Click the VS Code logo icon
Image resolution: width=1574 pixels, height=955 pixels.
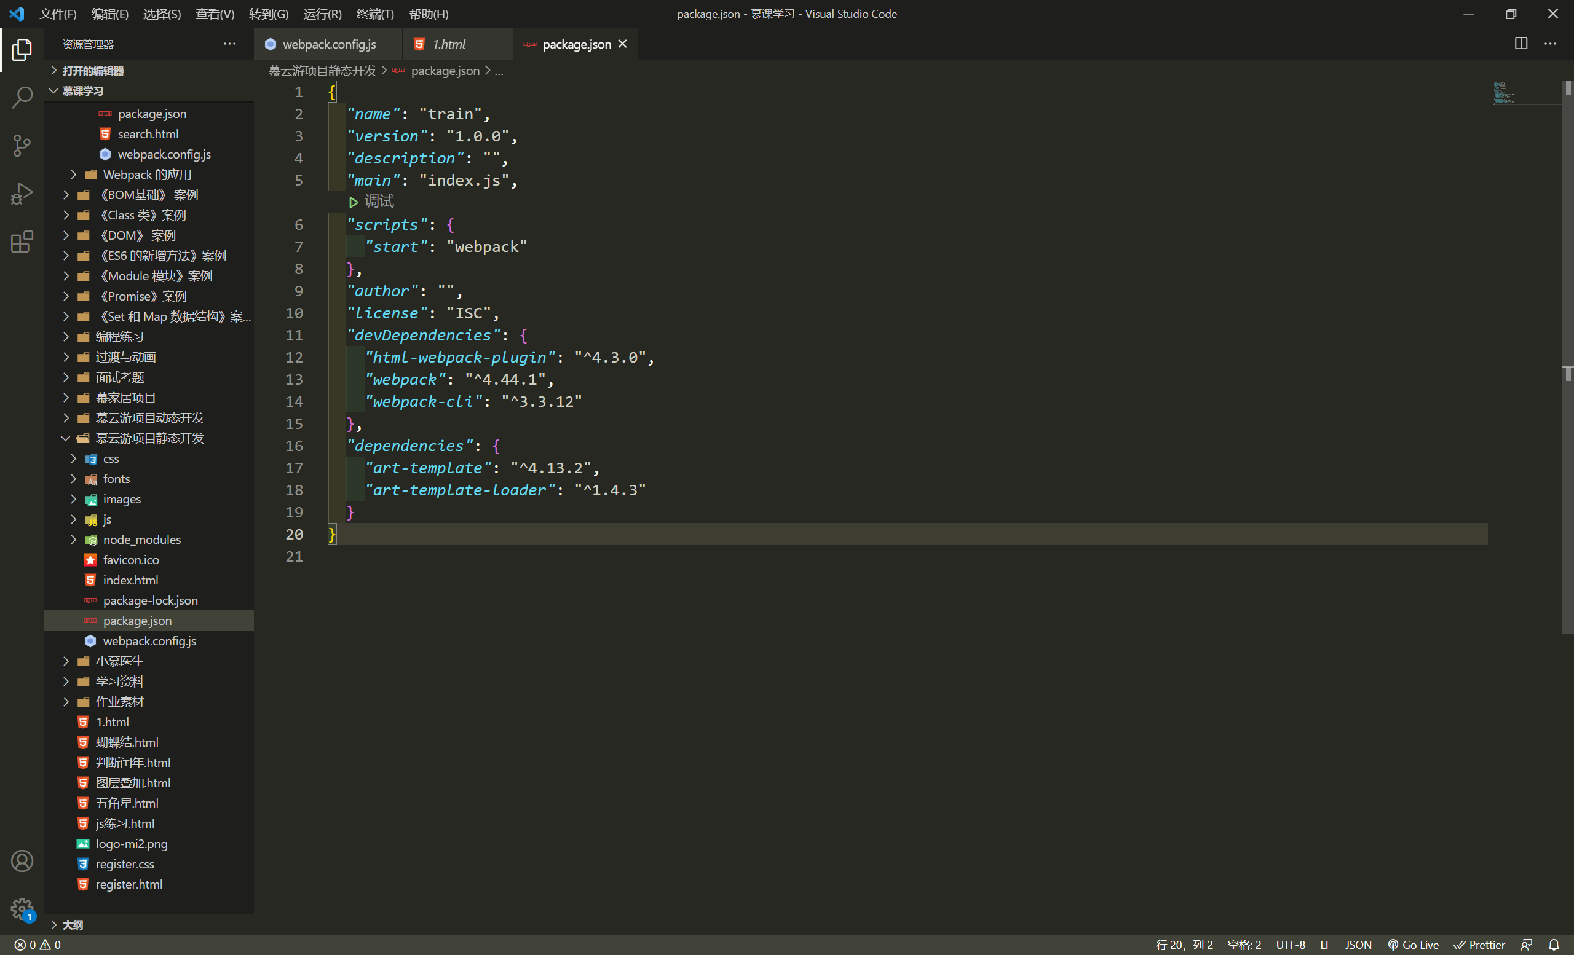coord(17,14)
